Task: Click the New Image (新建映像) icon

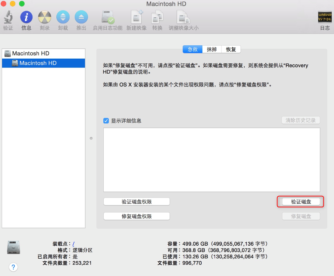Action: point(136,17)
